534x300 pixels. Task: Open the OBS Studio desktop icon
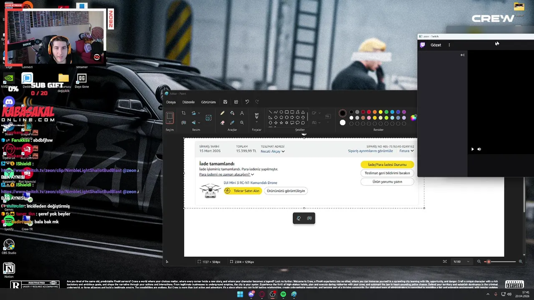click(9, 245)
